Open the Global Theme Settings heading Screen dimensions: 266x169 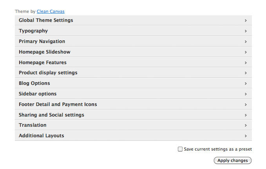point(46,20)
